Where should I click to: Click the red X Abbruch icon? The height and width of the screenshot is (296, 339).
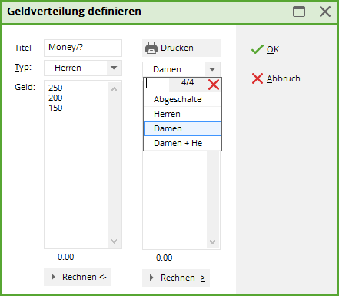258,78
